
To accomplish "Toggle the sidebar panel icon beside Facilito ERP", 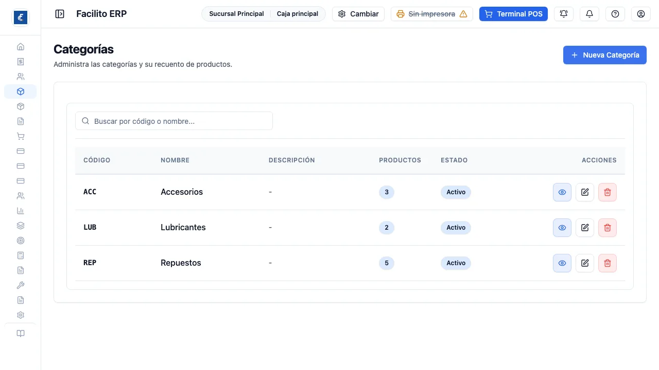I will (x=60, y=14).
